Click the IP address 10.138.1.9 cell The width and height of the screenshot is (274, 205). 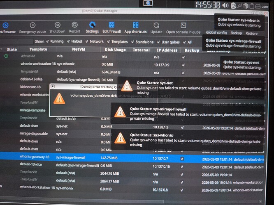pos(160,127)
